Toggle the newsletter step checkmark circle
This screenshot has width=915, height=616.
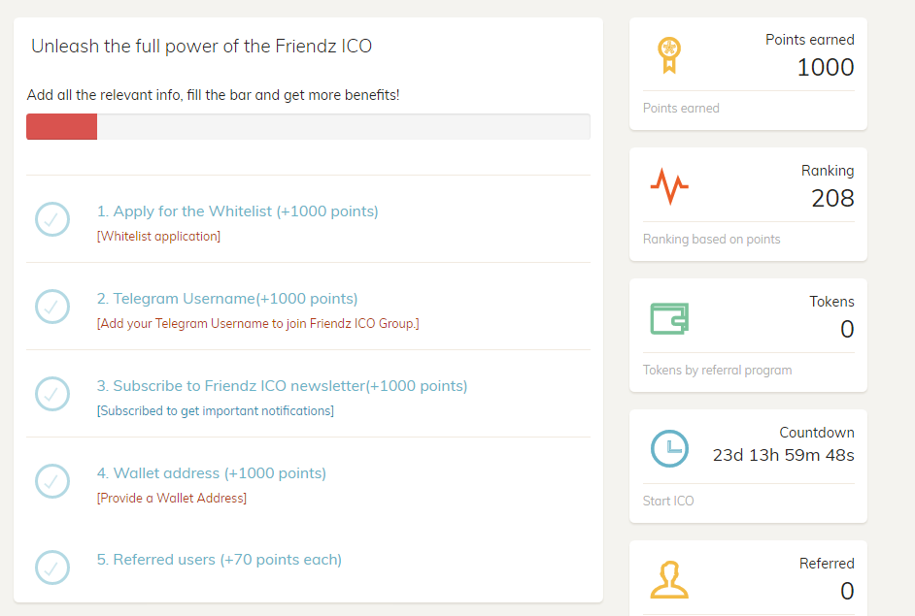[52, 394]
